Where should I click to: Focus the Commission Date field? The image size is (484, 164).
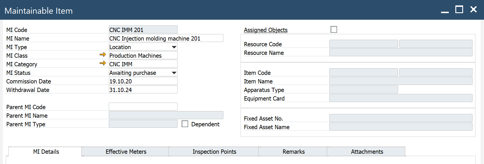click(x=143, y=81)
